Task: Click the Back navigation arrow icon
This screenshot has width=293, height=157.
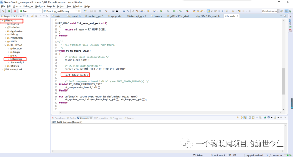Action: point(243,11)
